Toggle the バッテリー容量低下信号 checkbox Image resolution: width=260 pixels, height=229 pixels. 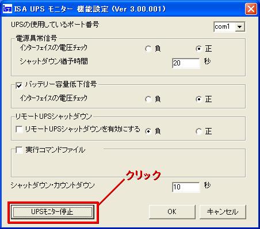pyautogui.click(x=19, y=86)
